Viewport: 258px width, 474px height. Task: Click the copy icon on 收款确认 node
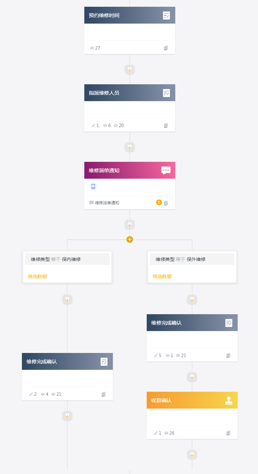pos(228,433)
